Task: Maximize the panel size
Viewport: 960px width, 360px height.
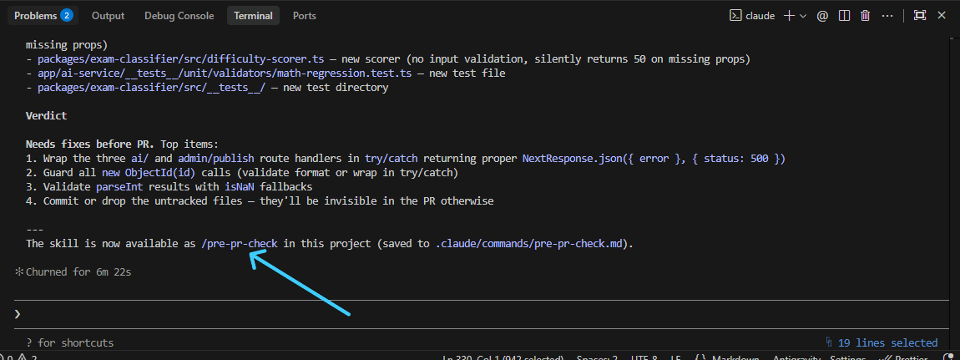Action: tap(920, 16)
